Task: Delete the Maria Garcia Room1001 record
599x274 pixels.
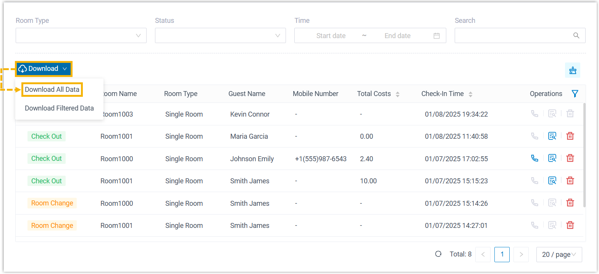Action: [570, 136]
